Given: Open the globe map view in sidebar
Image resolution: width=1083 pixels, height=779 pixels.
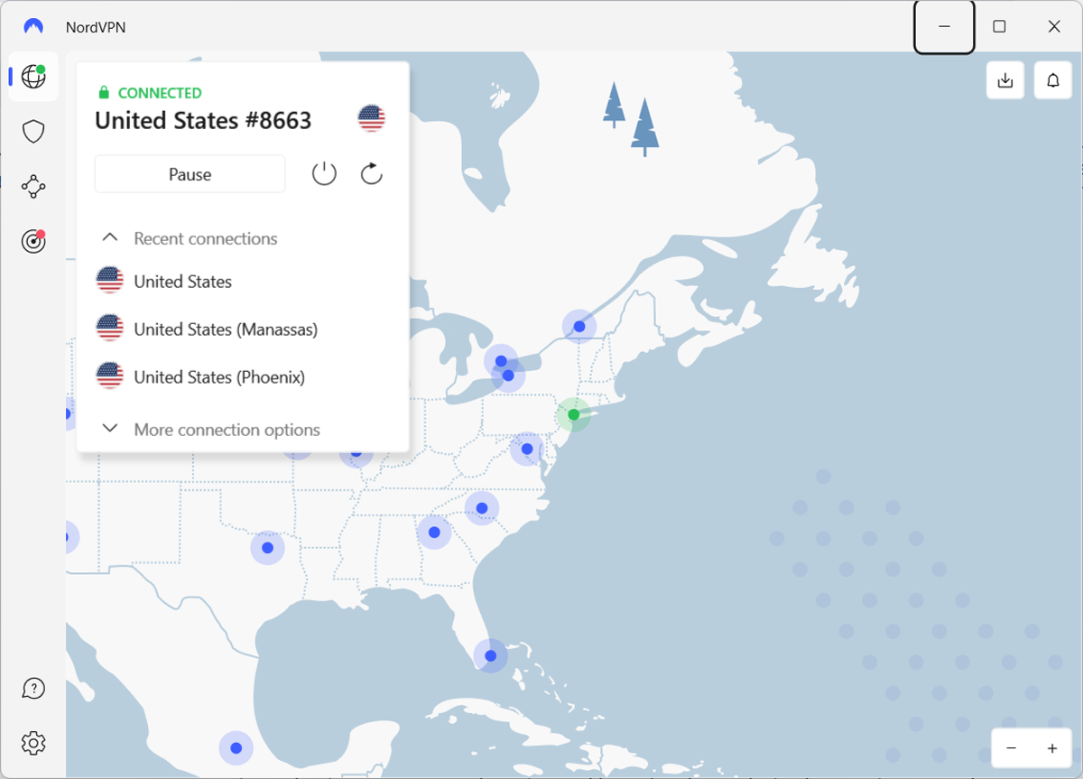Looking at the screenshot, I should [33, 77].
